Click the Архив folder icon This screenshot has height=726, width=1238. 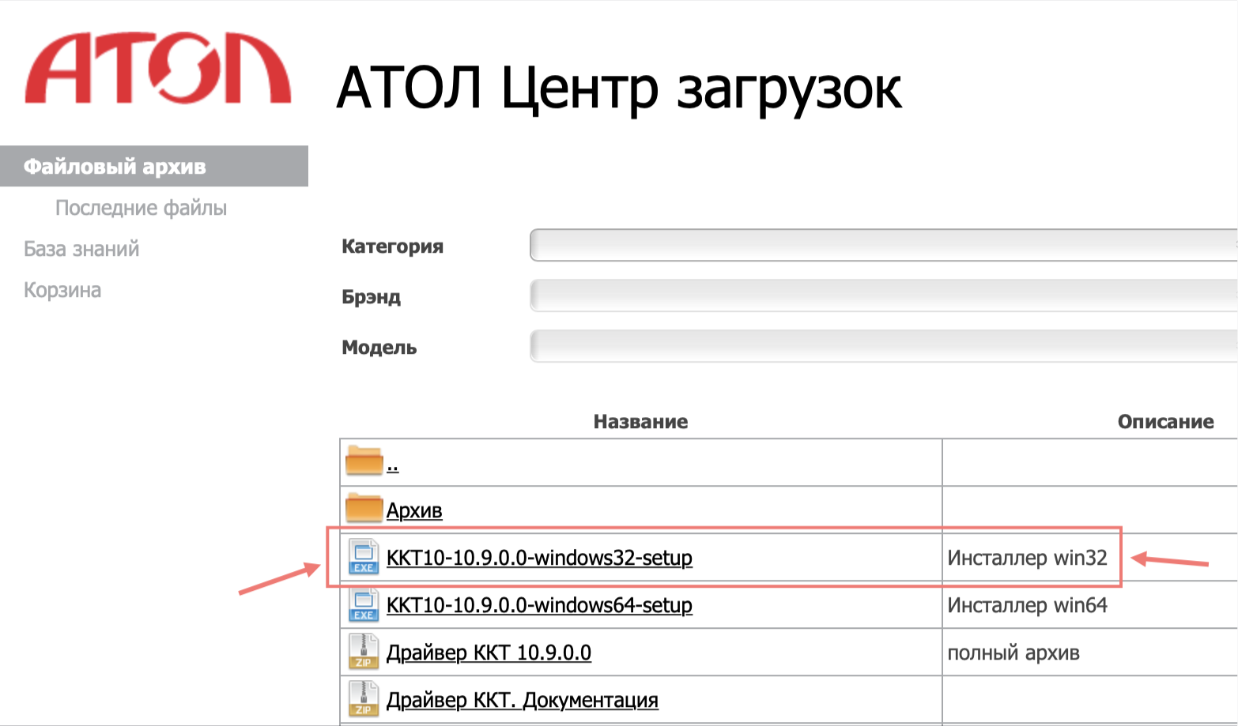point(364,508)
